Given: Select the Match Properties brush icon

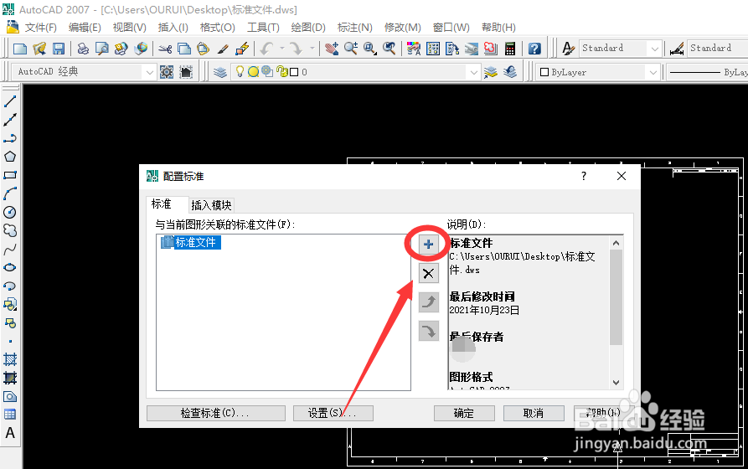Looking at the screenshot, I should pos(223,49).
